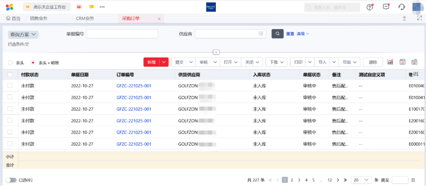This screenshot has width=426, height=186.
Task: Check the row with product code E100170
Action: 10,108
